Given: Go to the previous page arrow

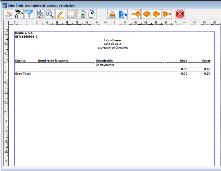Looking at the screenshot, I should click(146, 14).
